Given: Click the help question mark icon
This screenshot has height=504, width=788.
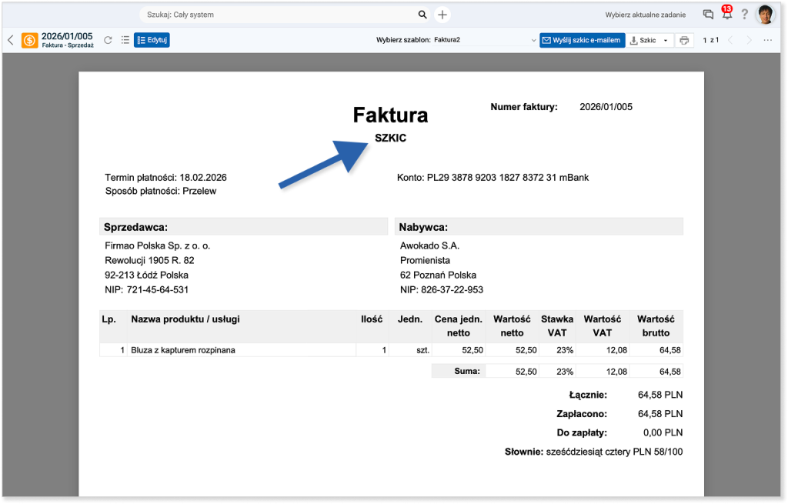Looking at the screenshot, I should tap(745, 15).
